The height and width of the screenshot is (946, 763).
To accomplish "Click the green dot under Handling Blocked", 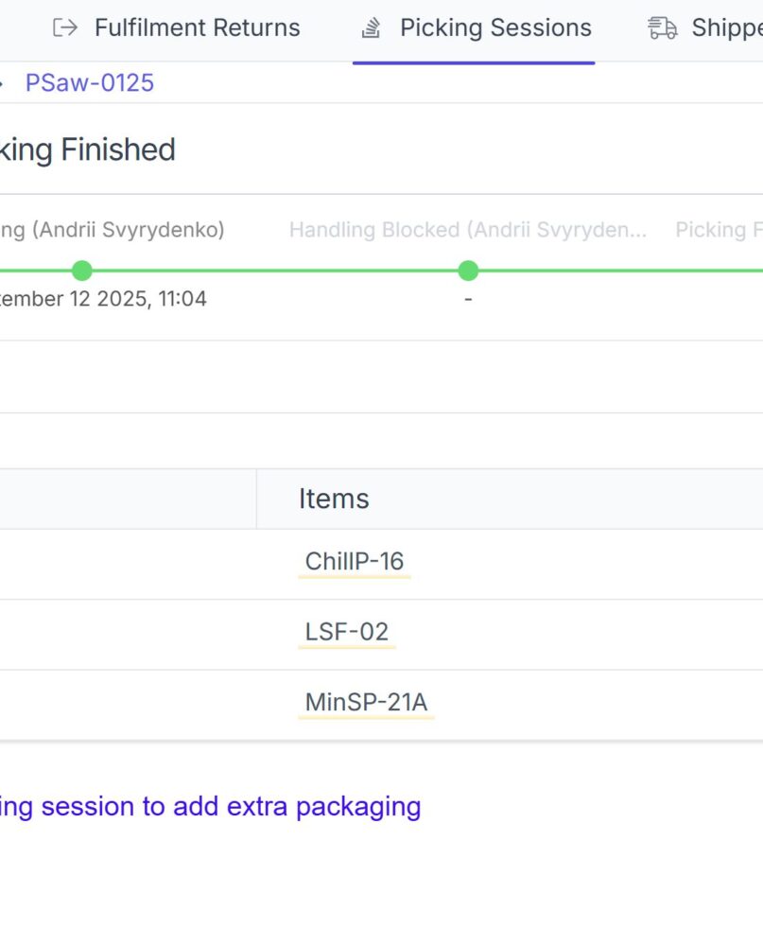I will tap(468, 271).
